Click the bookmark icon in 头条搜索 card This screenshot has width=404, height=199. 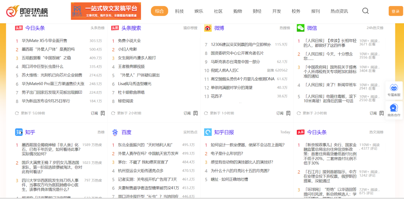coord(195,113)
